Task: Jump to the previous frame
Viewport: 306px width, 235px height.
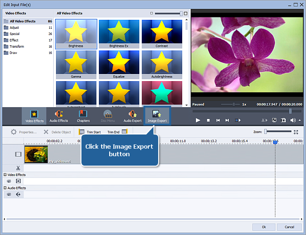Action: coord(218,120)
